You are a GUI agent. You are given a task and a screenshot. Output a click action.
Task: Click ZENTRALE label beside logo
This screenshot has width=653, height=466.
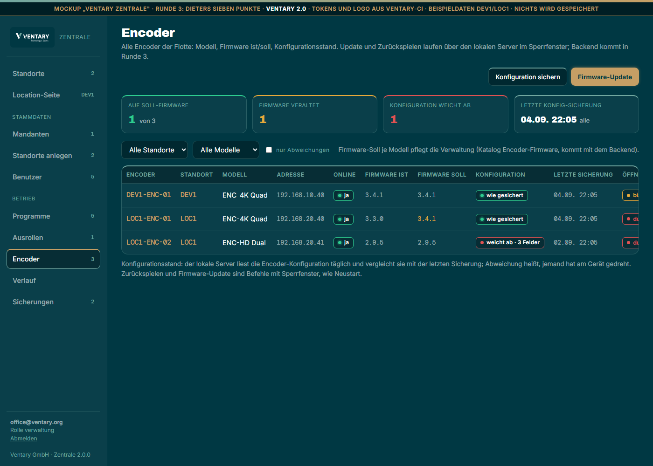[75, 37]
